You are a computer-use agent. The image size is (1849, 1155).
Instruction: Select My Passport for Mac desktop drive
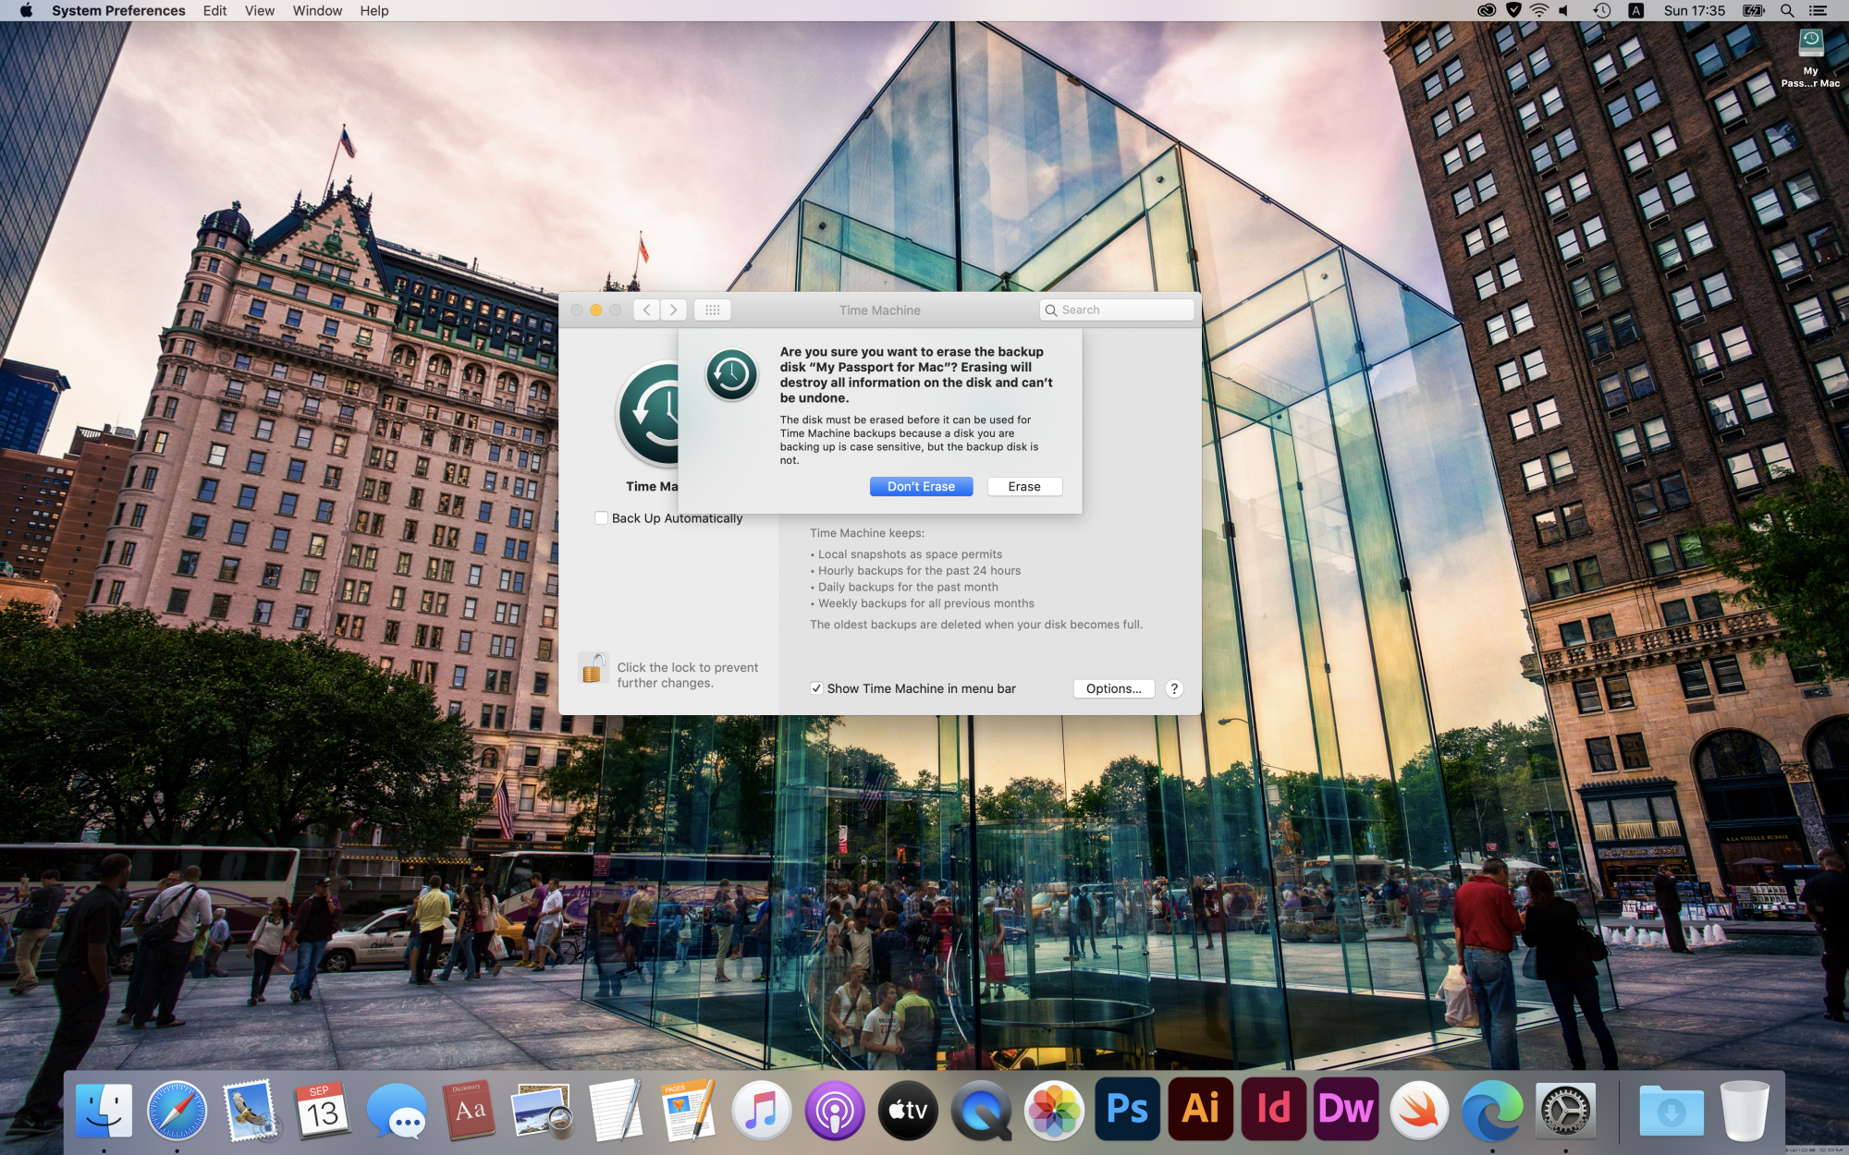pos(1810,57)
